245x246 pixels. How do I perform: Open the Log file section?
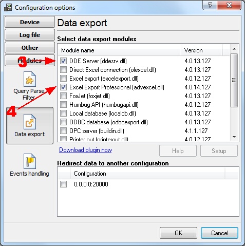click(30, 35)
